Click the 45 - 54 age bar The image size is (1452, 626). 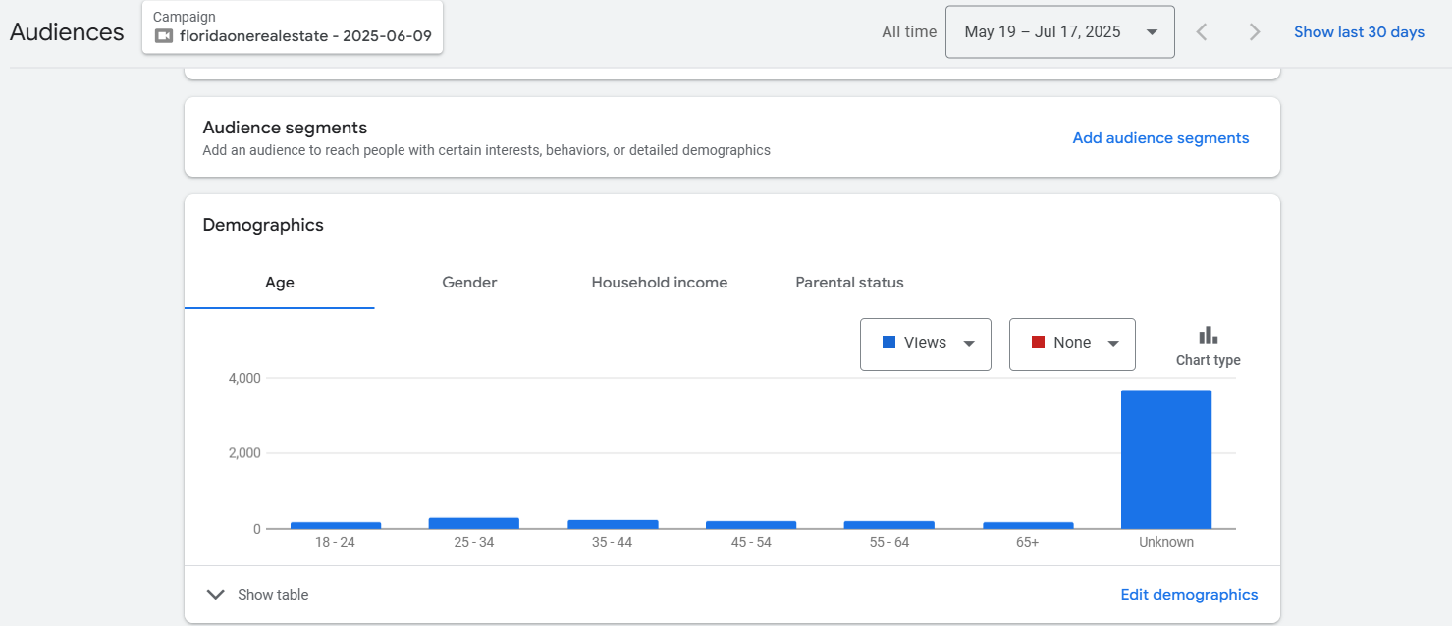pos(751,525)
